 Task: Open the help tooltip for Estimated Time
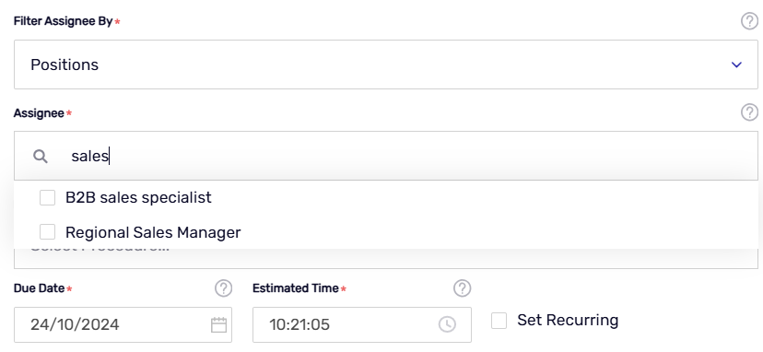[462, 288]
